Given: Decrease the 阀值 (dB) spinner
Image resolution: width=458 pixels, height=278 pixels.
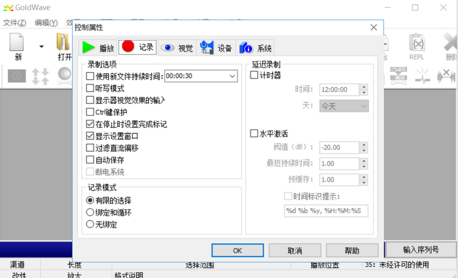Looking at the screenshot, I should pos(364,150).
